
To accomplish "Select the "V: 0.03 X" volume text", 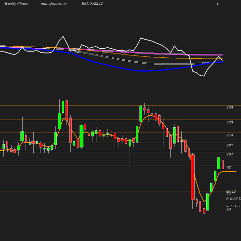I will point(233,199).
